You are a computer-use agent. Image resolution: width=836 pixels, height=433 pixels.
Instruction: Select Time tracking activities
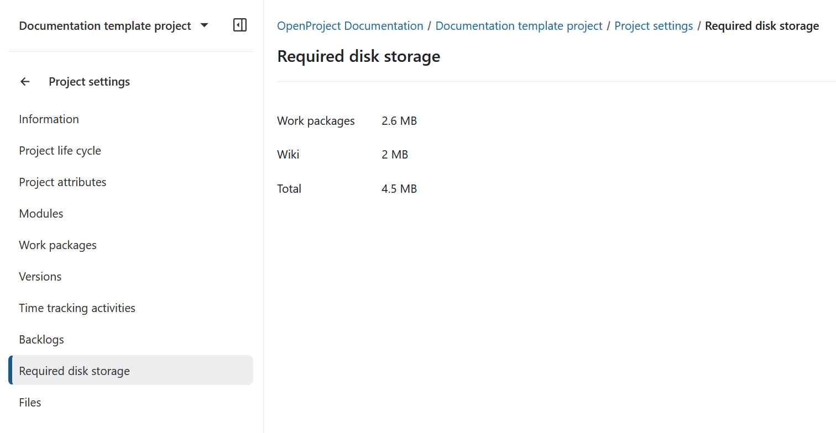(x=77, y=308)
